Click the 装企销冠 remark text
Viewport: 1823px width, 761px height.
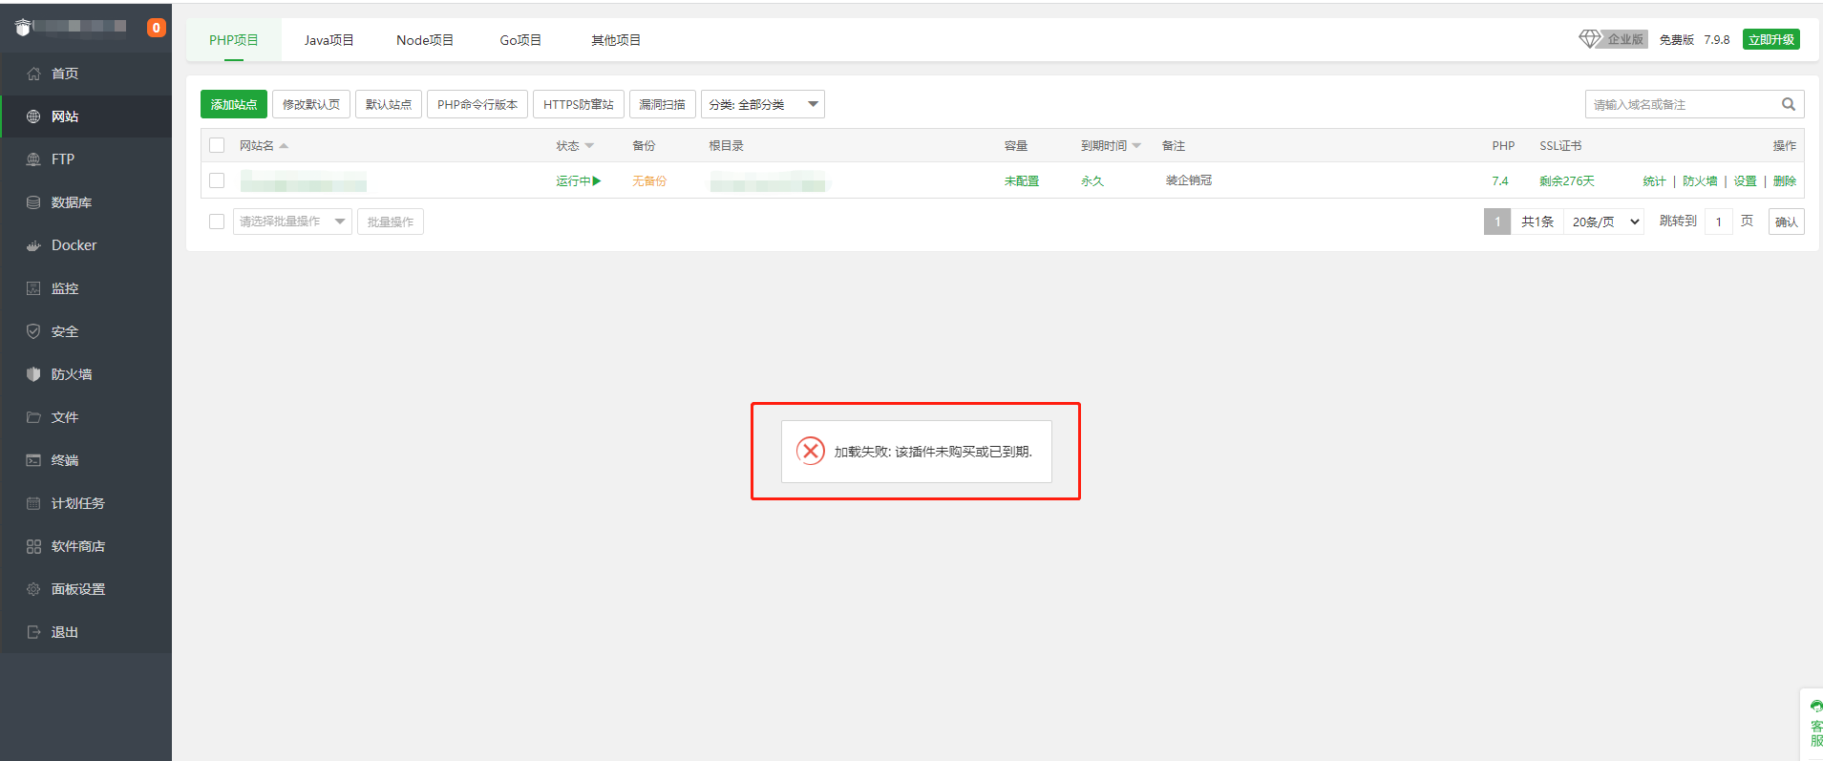click(x=1189, y=180)
